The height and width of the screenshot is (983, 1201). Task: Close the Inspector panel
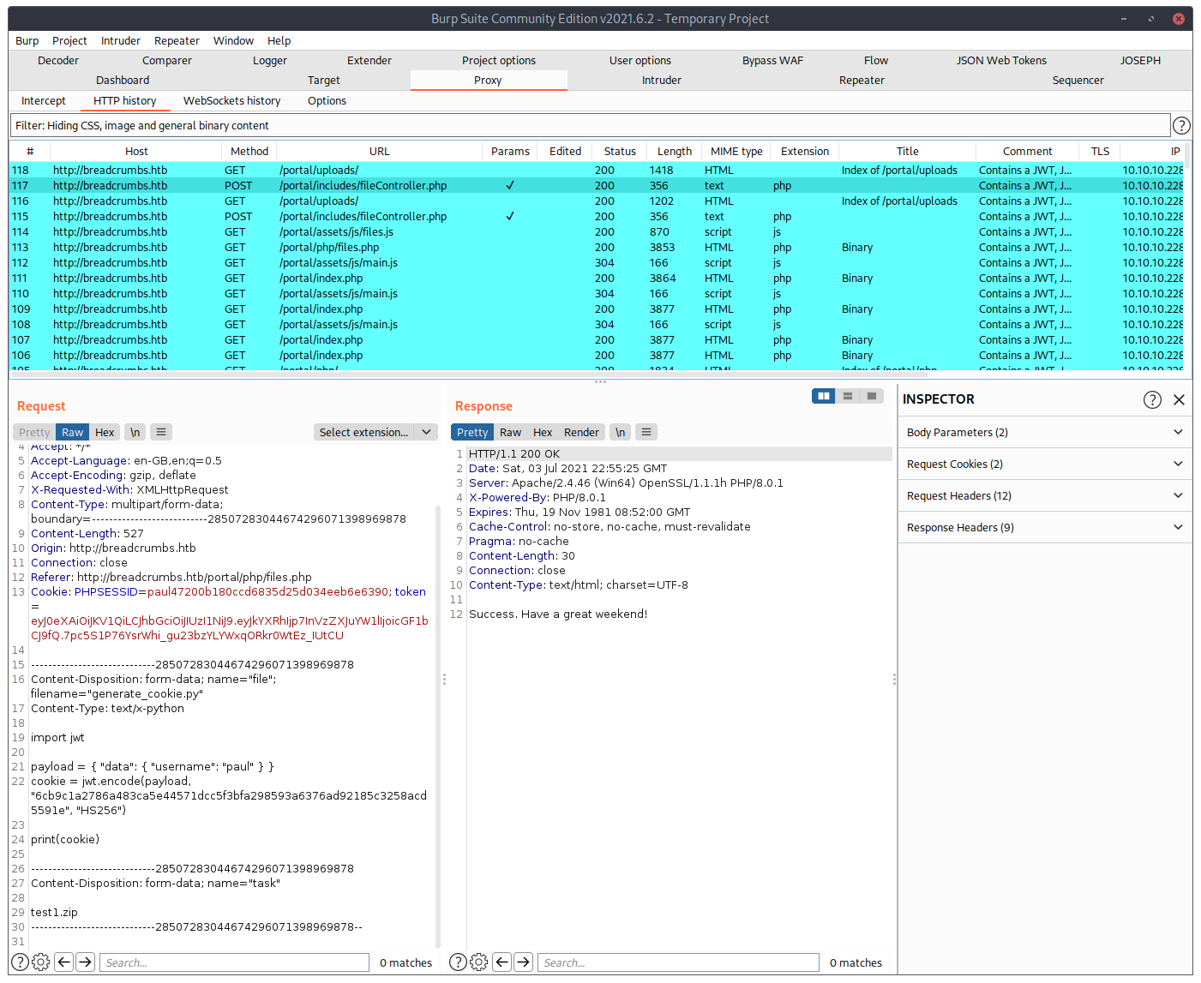(1179, 399)
